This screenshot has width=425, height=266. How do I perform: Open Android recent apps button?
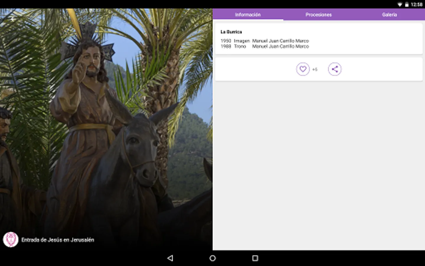pos(255,258)
